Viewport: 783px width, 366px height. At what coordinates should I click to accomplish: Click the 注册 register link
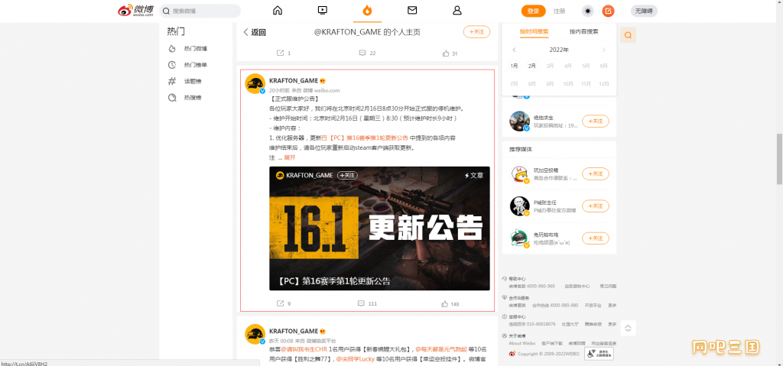[559, 11]
